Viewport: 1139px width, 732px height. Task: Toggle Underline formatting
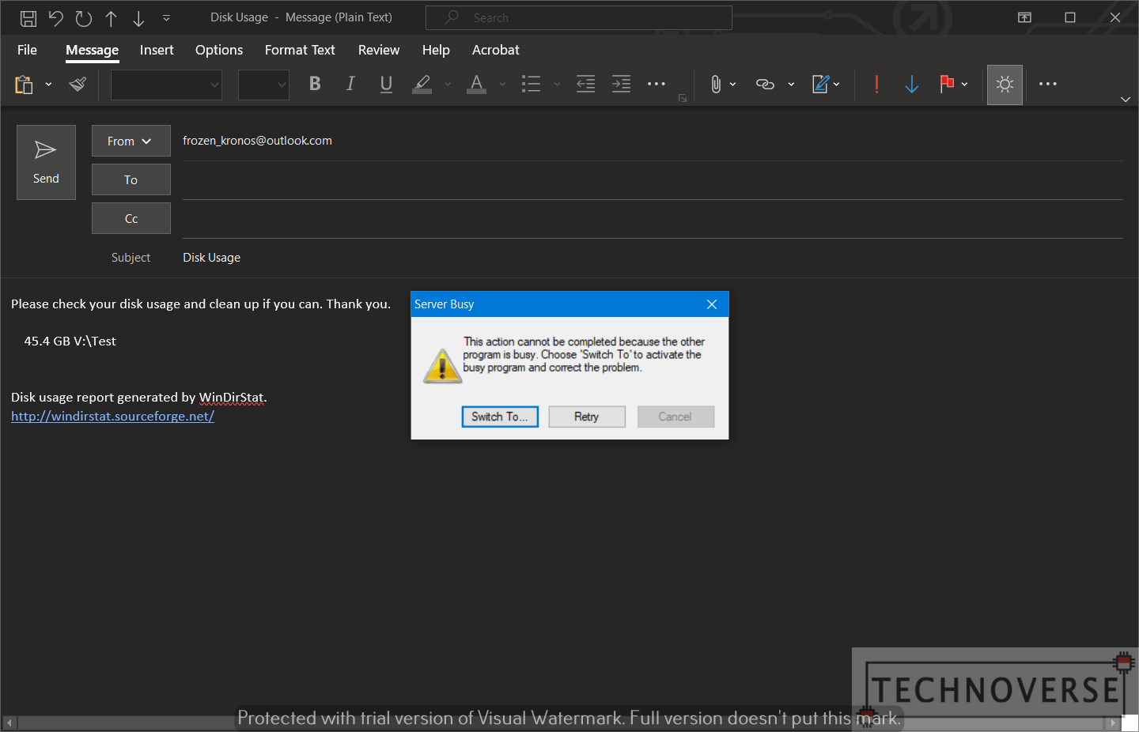click(386, 84)
